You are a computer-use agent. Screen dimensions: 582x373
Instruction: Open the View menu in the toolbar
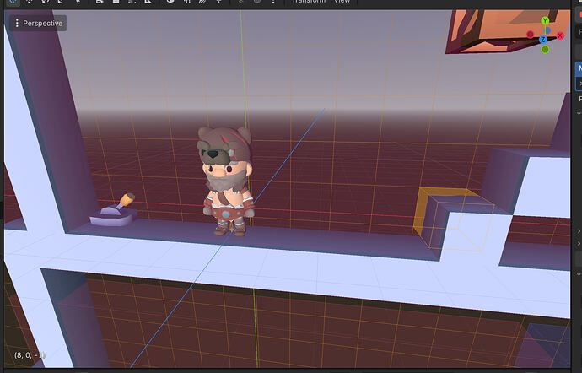coord(342,2)
